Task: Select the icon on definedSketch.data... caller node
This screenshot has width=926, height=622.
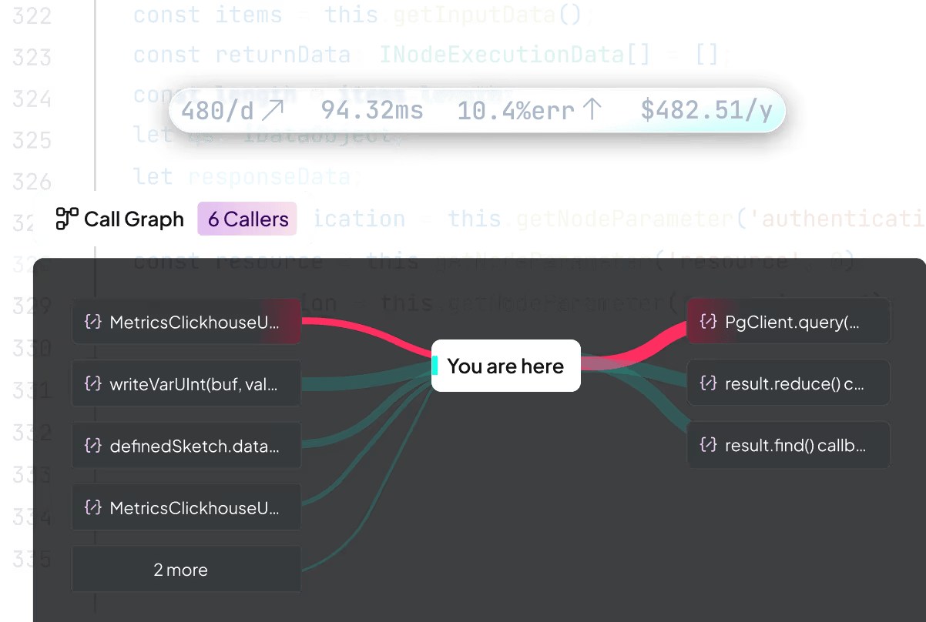Action: 93,445
